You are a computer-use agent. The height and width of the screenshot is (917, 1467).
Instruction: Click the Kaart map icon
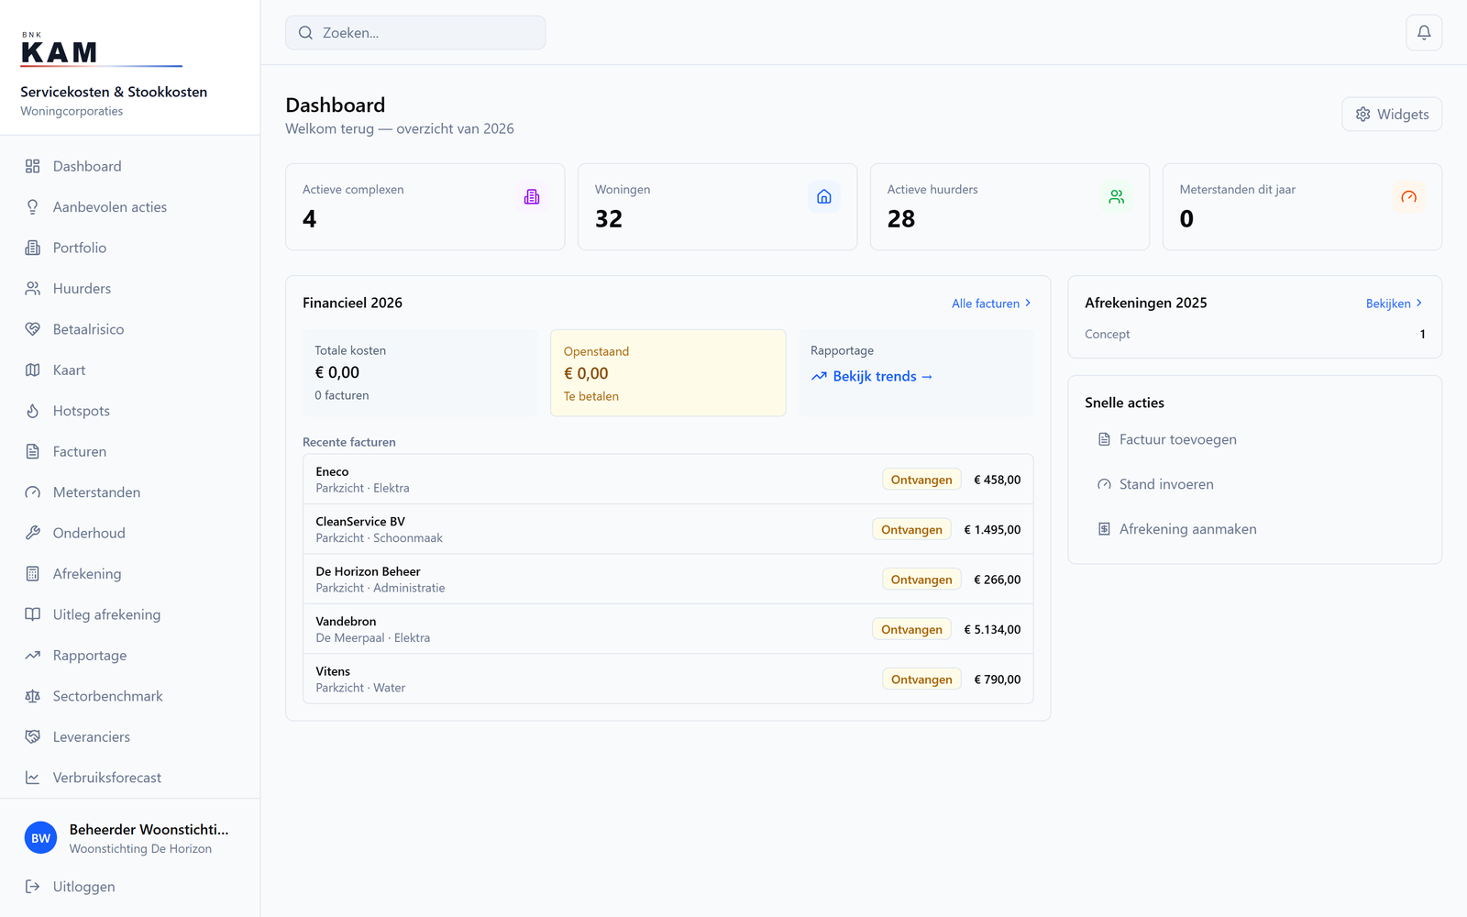[33, 370]
